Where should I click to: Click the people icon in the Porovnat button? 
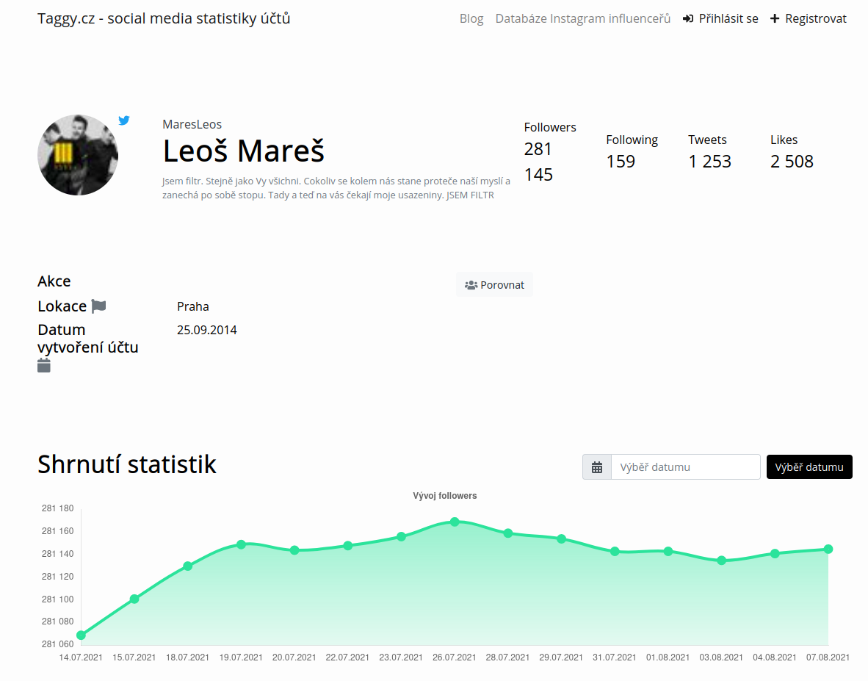[471, 285]
